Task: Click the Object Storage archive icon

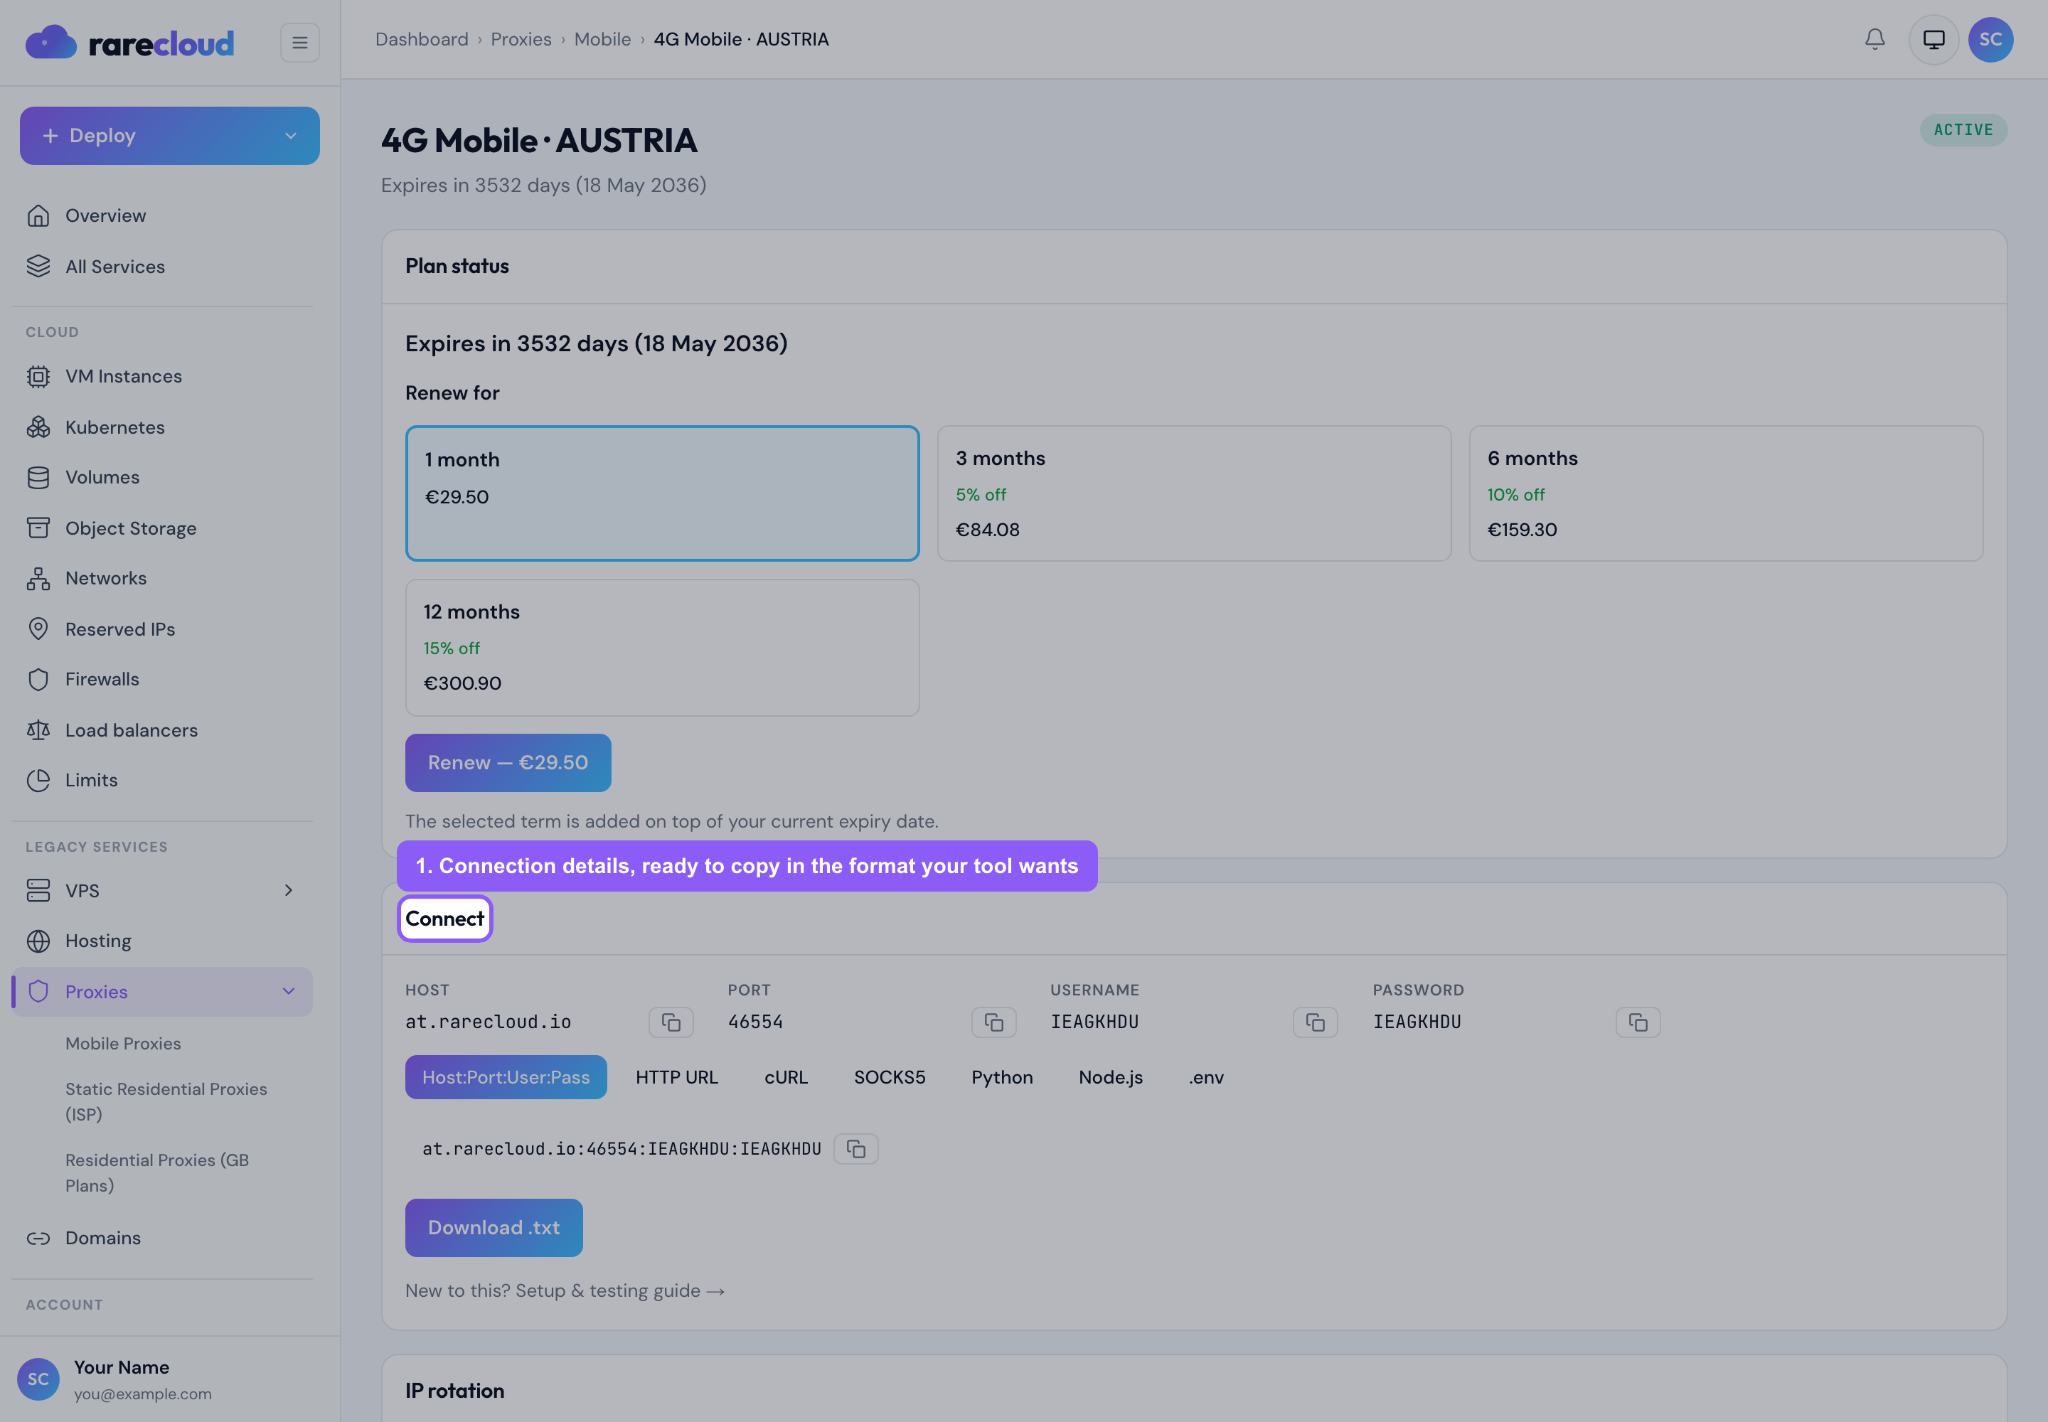Action: point(38,528)
